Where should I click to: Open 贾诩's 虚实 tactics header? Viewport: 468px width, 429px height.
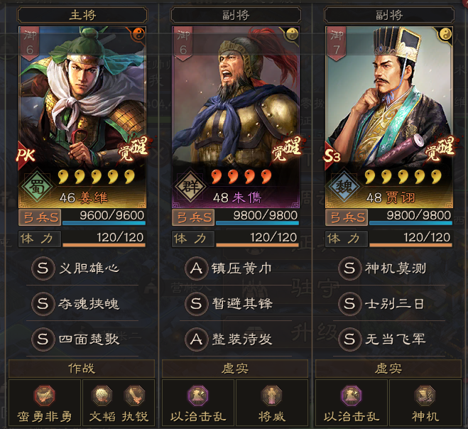tap(388, 369)
